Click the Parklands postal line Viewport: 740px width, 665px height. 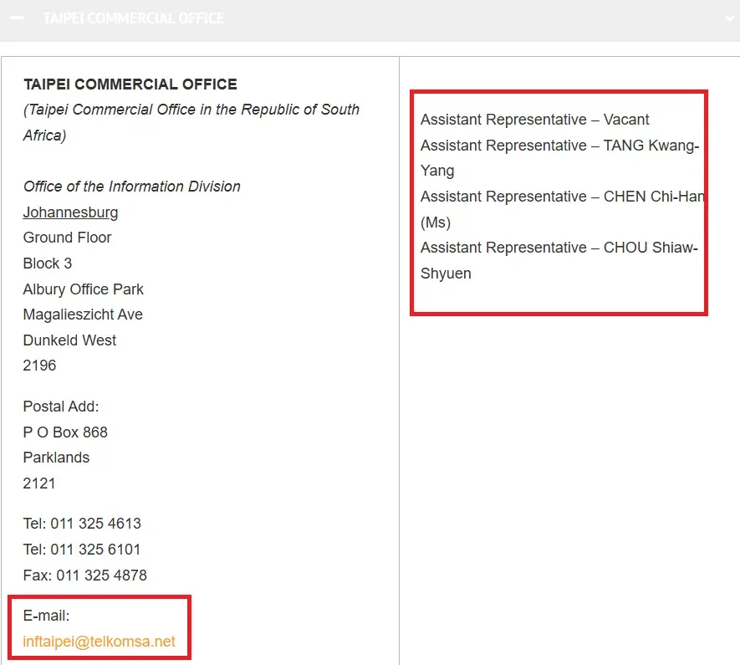pos(56,458)
